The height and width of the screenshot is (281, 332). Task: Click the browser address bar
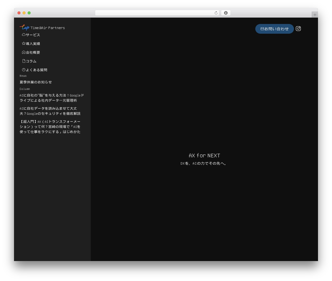tap(157, 13)
